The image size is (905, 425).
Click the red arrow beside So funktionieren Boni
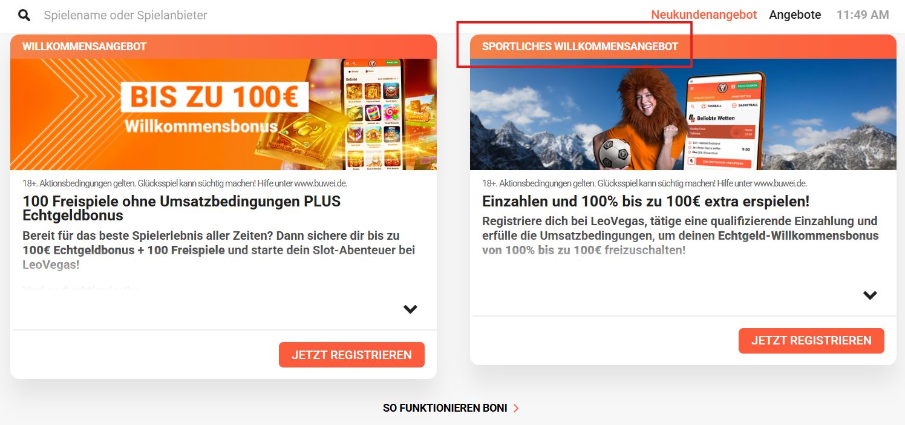[x=516, y=408]
